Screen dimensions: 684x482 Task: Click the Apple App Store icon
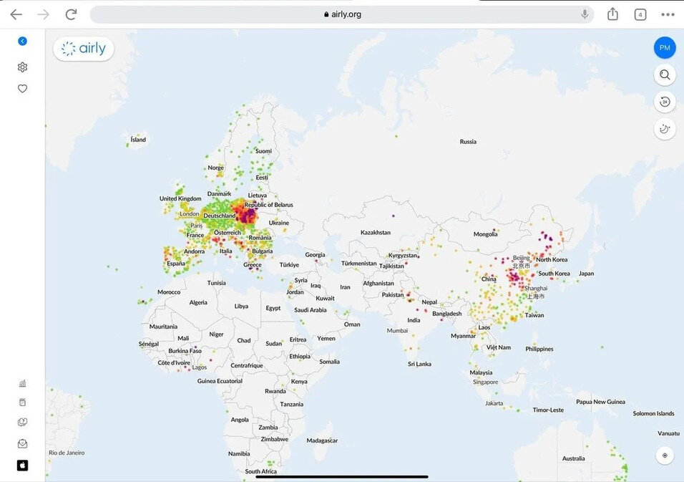22,466
